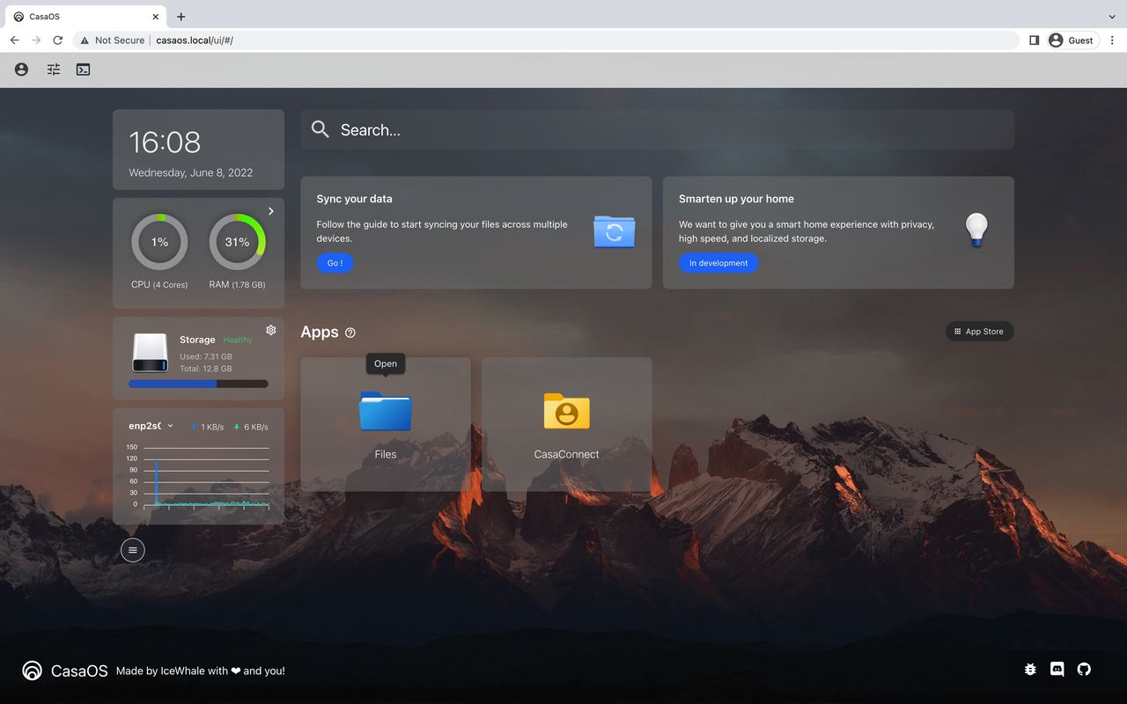The width and height of the screenshot is (1127, 704).
Task: Launch the CasaConnect app
Action: [x=566, y=413]
